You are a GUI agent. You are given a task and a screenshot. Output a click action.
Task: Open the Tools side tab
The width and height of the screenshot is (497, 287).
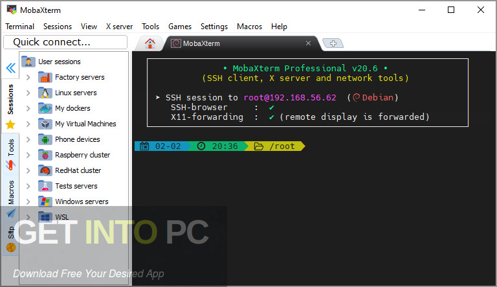point(10,154)
